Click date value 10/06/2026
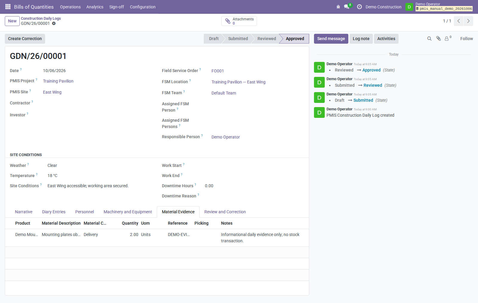 tap(54, 71)
